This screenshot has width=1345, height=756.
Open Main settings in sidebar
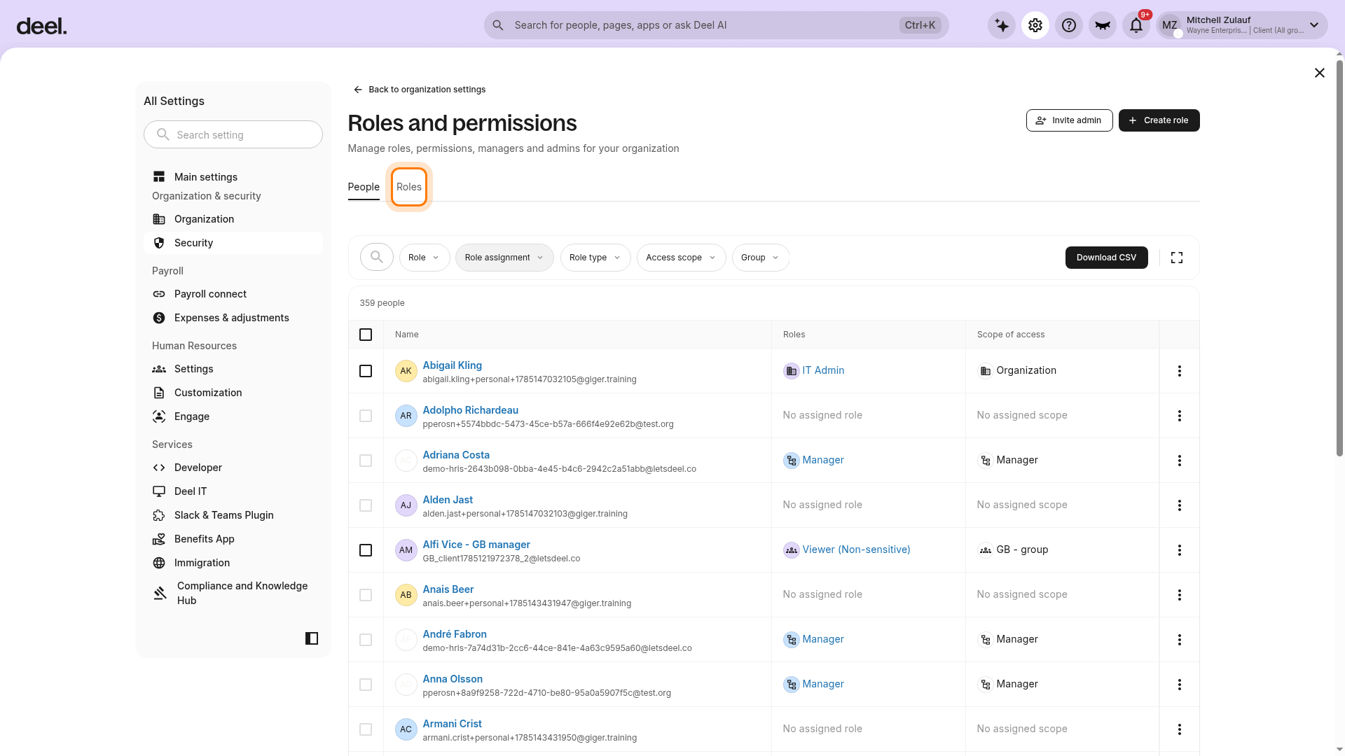click(233, 177)
